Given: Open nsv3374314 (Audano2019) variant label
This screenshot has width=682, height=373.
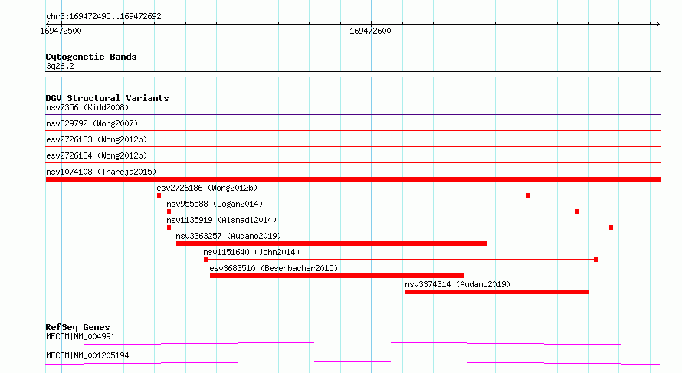Looking at the screenshot, I should pos(457,284).
